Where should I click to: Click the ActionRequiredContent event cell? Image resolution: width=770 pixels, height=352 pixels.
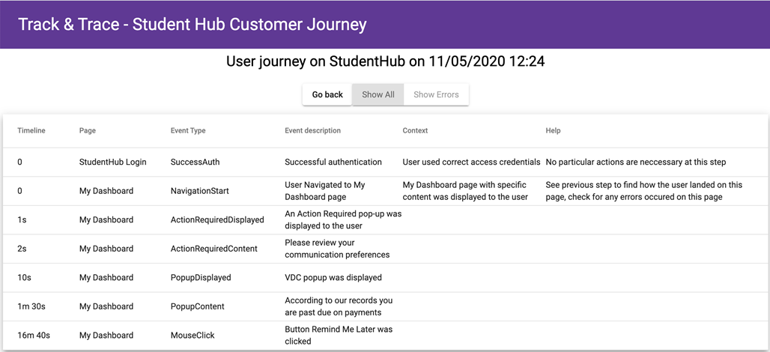point(213,249)
